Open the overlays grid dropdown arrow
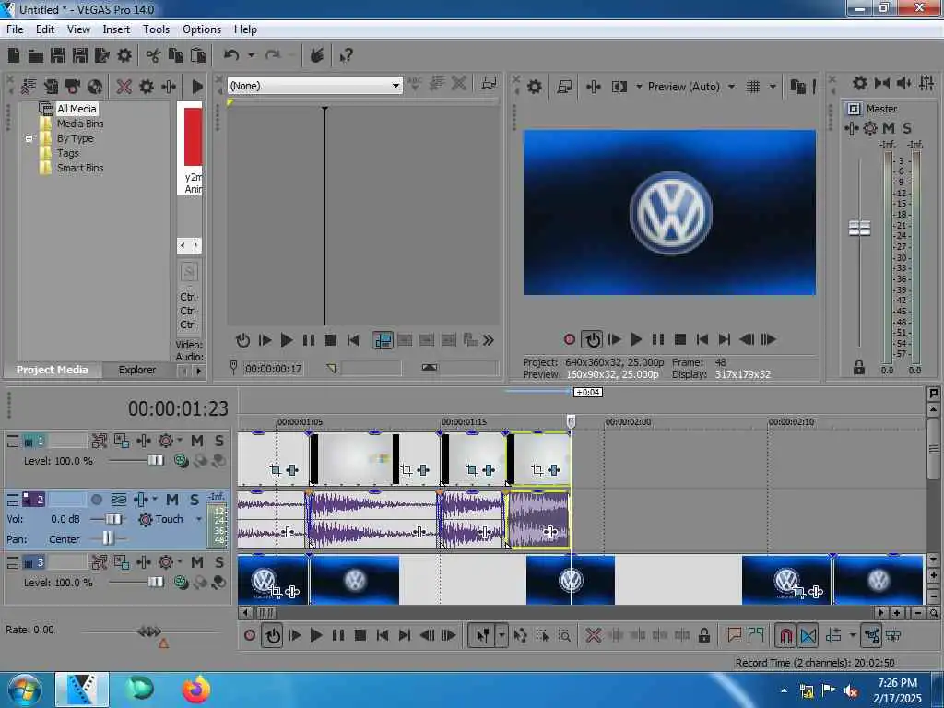 (773, 87)
